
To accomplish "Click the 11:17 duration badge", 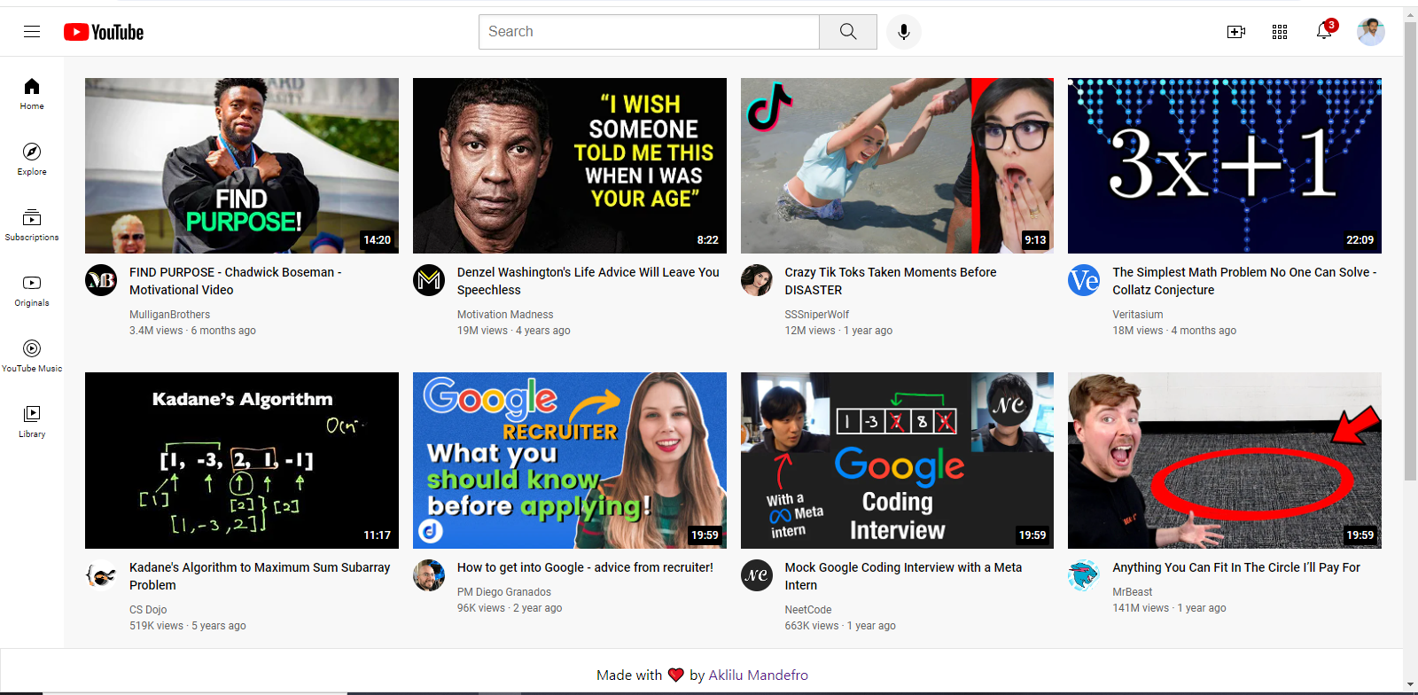I will coord(378,535).
